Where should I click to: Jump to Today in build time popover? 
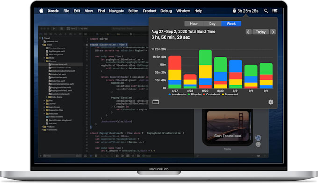pos(260,32)
